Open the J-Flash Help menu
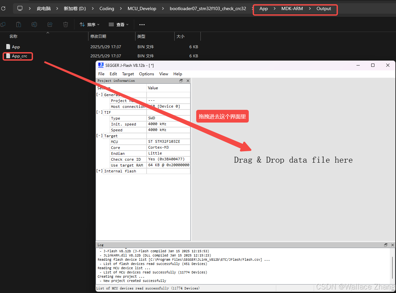 click(x=178, y=74)
